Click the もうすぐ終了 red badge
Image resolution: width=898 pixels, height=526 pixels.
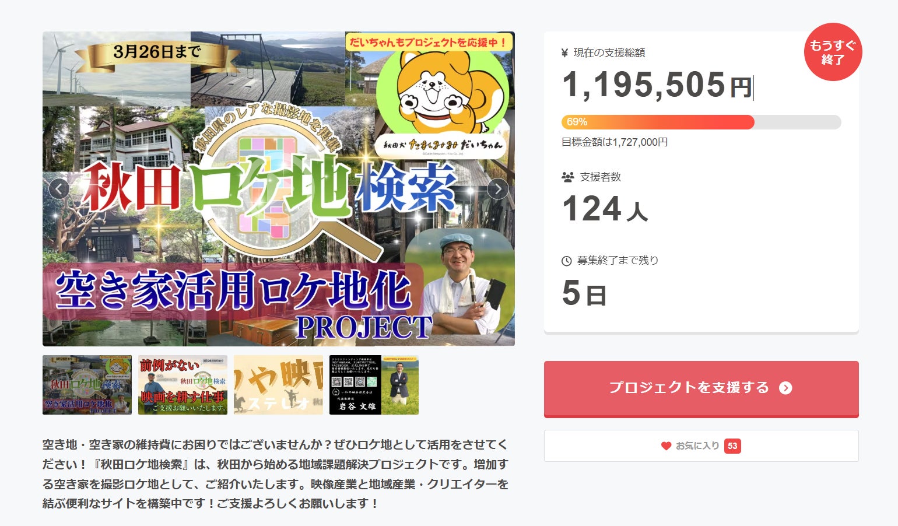tap(833, 52)
